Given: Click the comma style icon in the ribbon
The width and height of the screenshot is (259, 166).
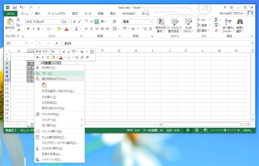Looking at the screenshot, I should [138, 29].
